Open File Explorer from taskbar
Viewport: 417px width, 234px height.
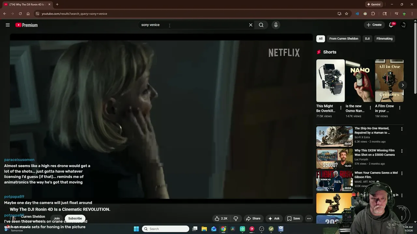point(204,229)
